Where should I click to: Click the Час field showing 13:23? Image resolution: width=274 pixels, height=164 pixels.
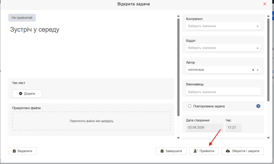(x=234, y=127)
